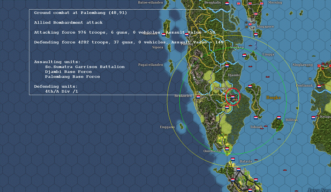Select the crossed-box unit marker northwest of Pontianak
331x192 pixels.
[x=310, y=79]
